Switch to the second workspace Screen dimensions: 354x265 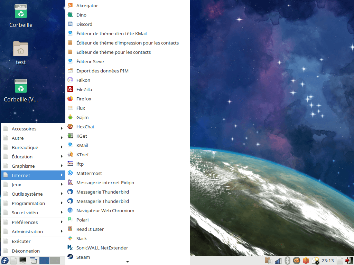click(x=55, y=261)
